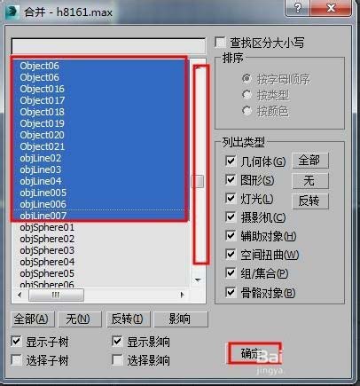Screen dimensions: 360x386
Task: Enable the 查找区分大小写 checkbox
Action: [220, 43]
